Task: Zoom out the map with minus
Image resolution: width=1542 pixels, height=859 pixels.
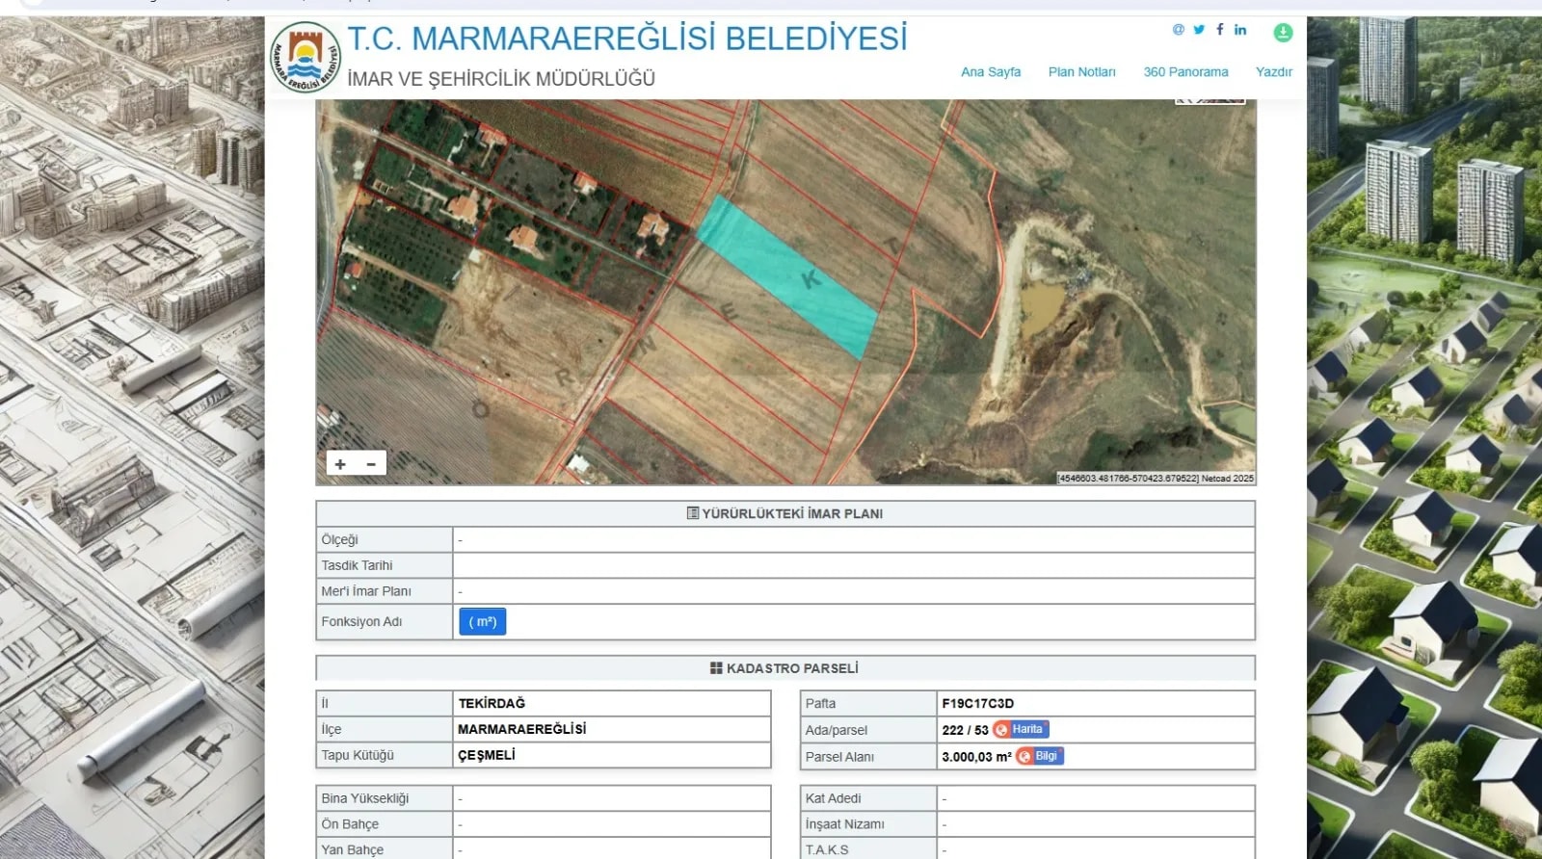Action: [371, 464]
